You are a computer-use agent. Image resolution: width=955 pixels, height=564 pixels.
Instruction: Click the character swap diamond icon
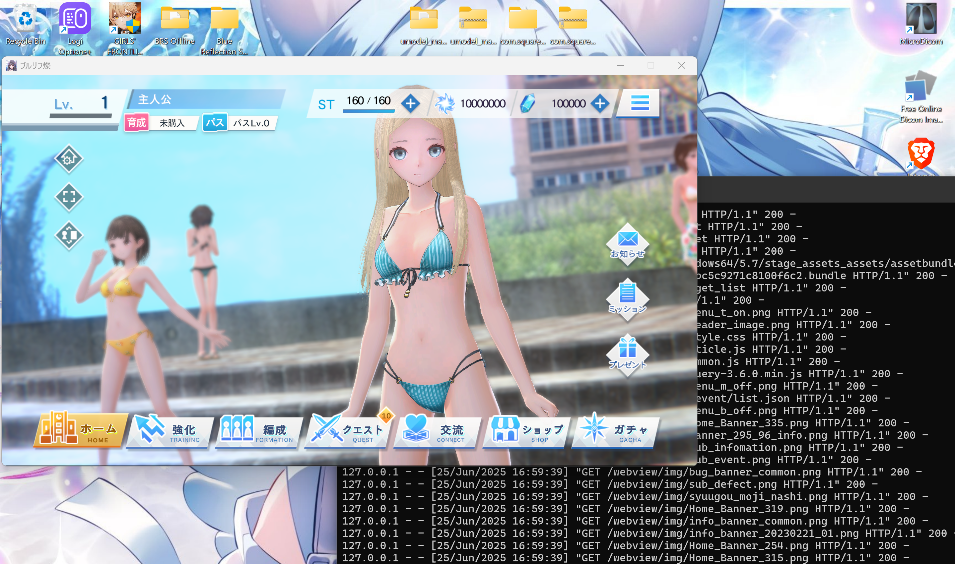[x=68, y=235]
